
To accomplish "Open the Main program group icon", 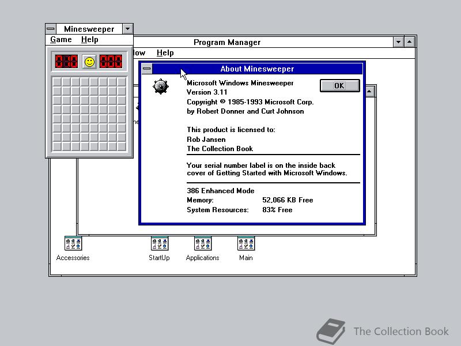I will [246, 243].
